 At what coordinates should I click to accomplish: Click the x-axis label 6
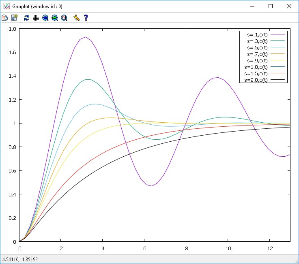(x=144, y=248)
